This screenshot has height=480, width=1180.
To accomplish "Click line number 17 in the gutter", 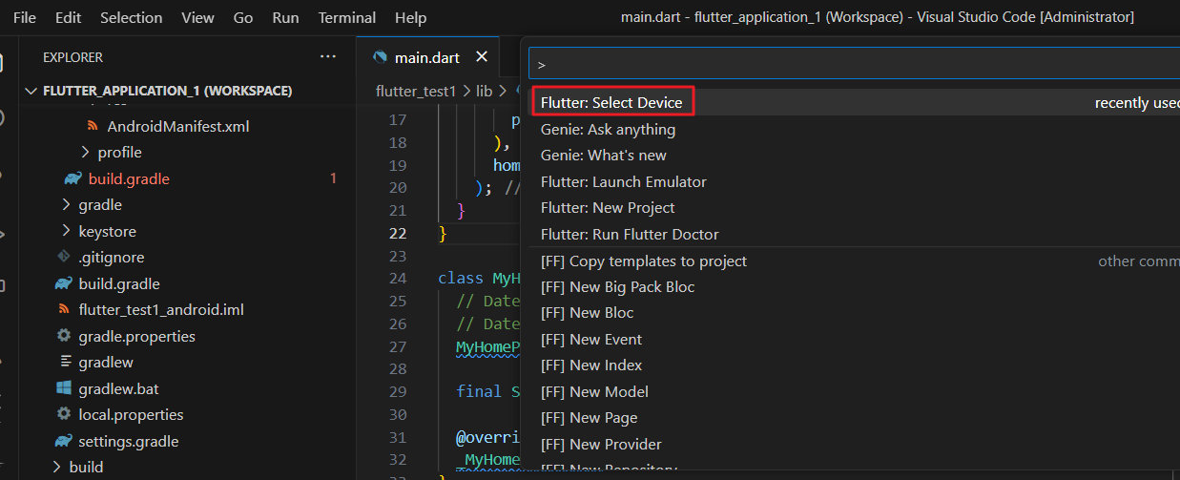I will click(398, 119).
